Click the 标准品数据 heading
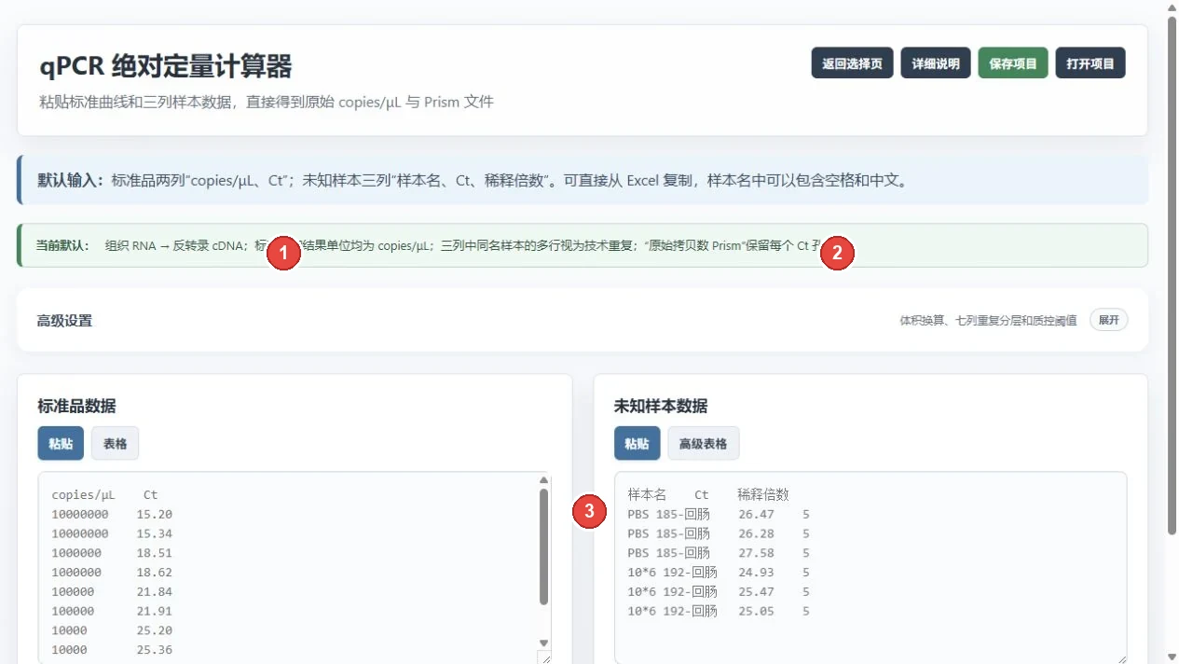 point(76,406)
